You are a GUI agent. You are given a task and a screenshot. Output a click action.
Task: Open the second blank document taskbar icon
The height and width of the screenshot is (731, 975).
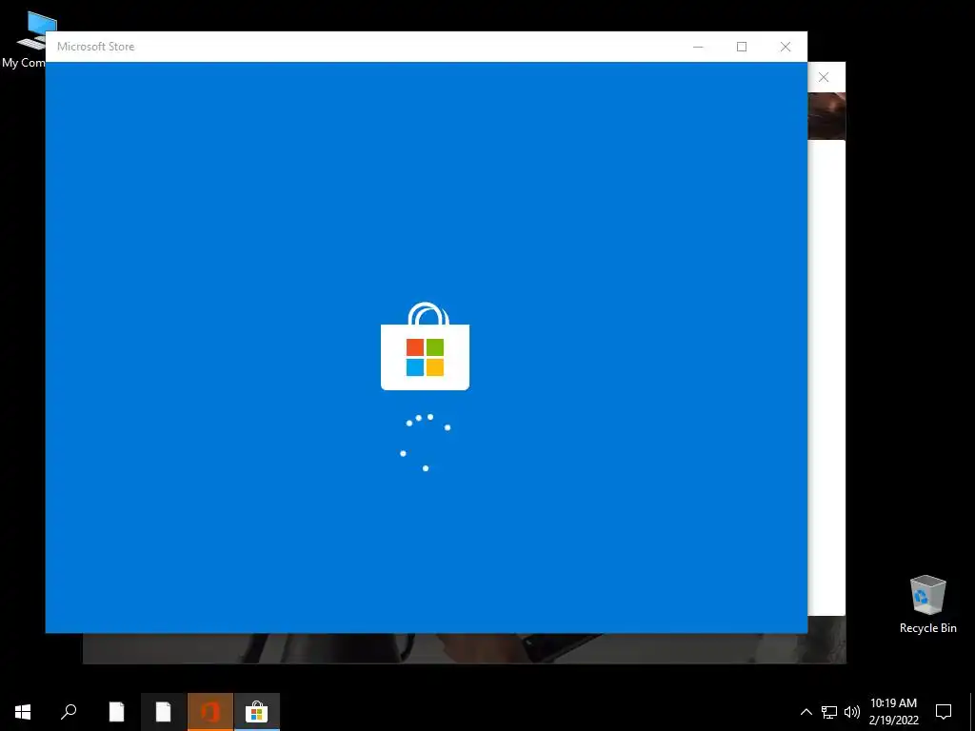tap(163, 712)
